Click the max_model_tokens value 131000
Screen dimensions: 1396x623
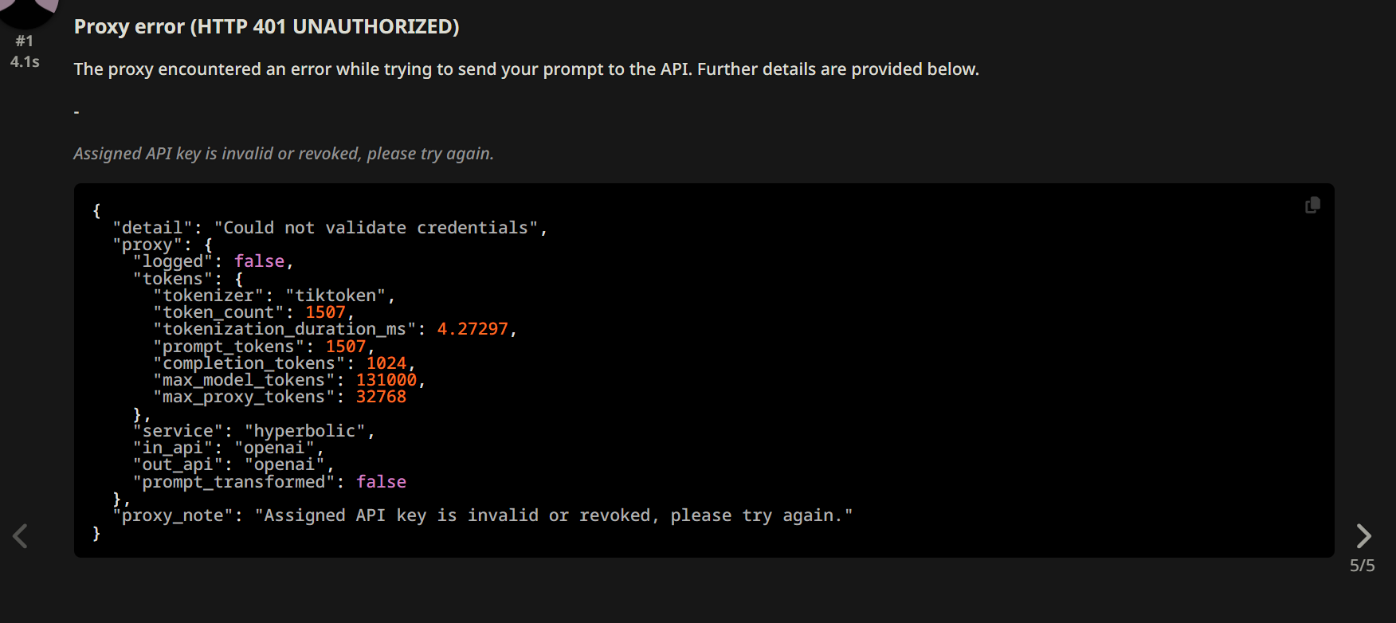tap(386, 380)
